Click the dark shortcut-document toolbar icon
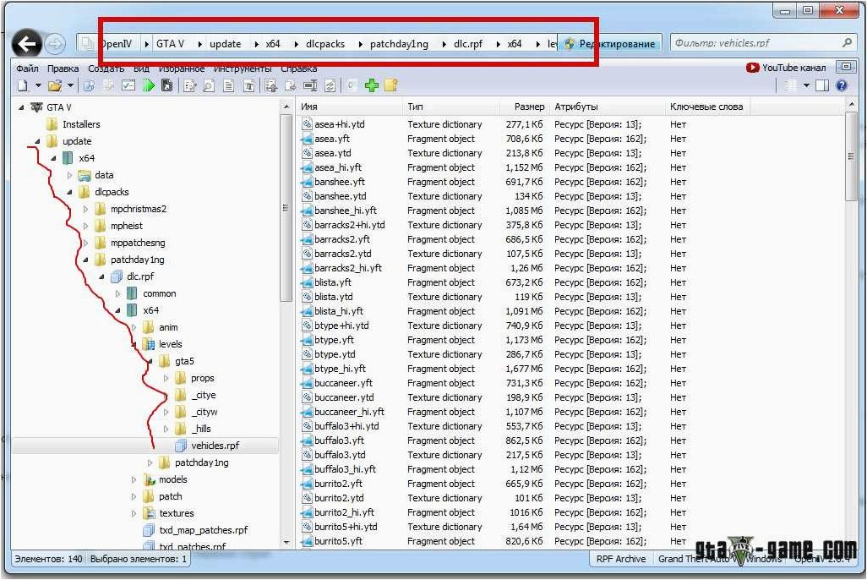This screenshot has width=867, height=580. 166,85
